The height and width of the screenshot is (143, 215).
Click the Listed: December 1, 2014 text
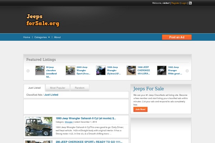pyautogui.click(x=86, y=122)
